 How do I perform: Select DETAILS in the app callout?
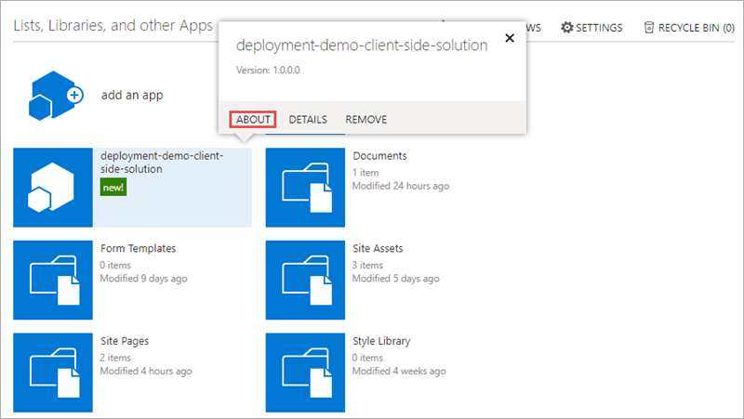(x=308, y=120)
